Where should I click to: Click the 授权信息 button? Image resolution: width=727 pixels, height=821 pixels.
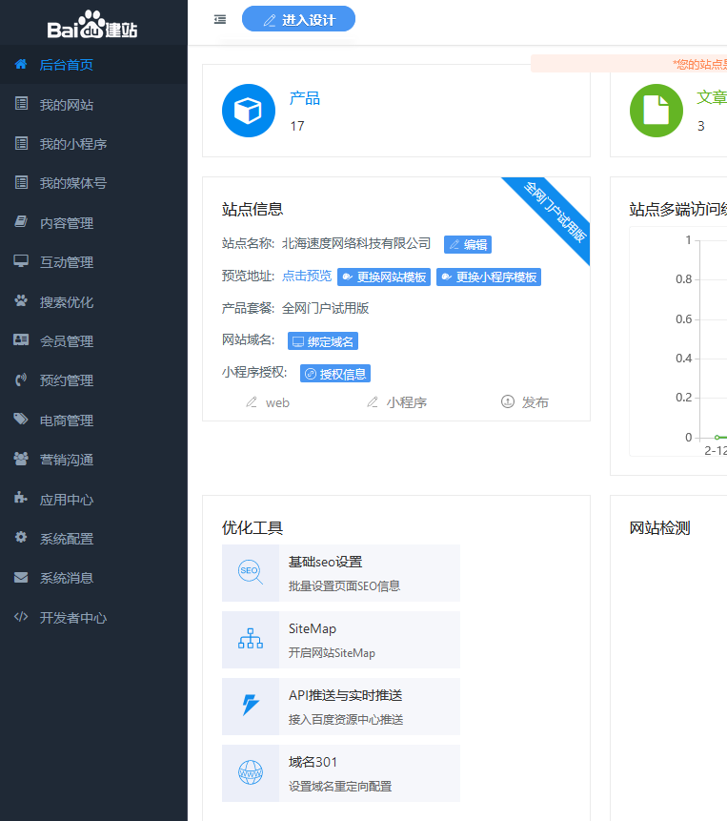tap(335, 374)
